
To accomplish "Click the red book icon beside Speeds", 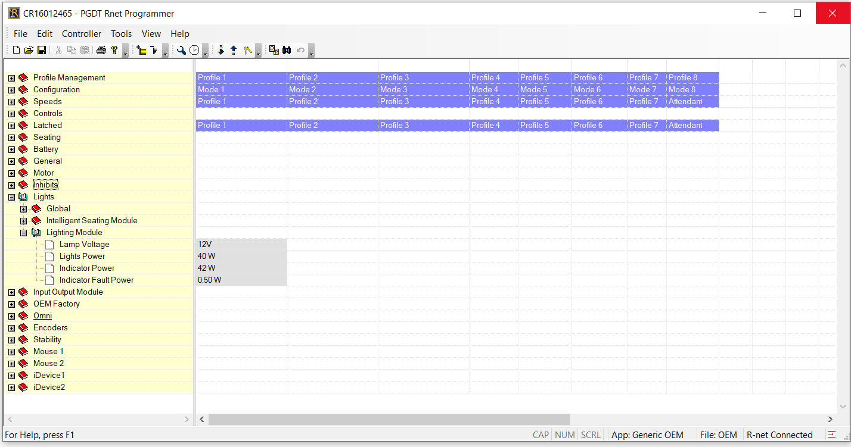I will [x=23, y=102].
